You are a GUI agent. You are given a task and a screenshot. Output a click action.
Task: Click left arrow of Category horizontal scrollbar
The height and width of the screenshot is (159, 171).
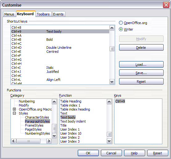tap(14, 141)
